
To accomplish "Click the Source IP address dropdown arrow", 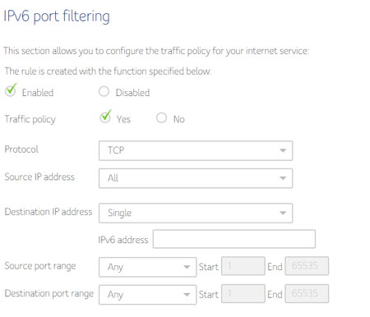I will [283, 178].
